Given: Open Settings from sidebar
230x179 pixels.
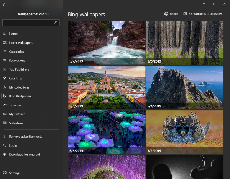Looking at the screenshot, I should click(x=15, y=173).
